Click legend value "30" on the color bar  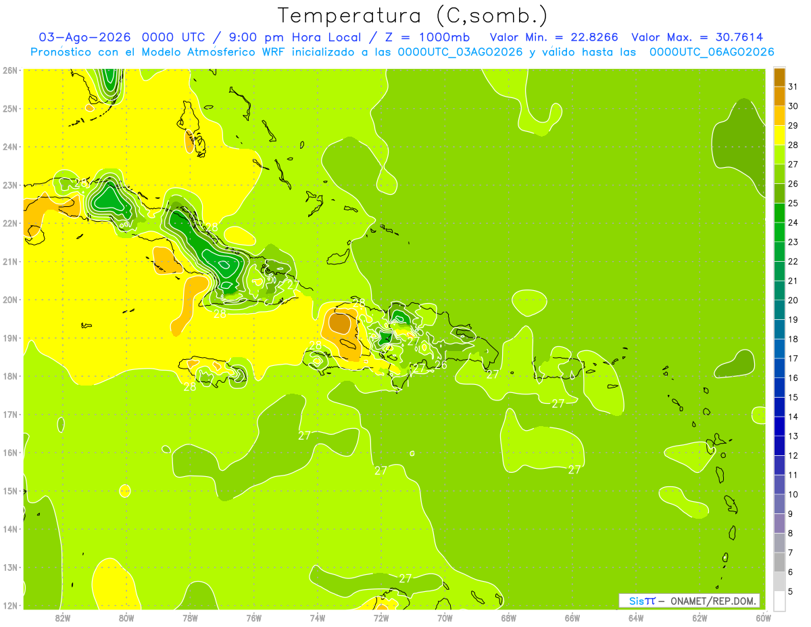click(x=793, y=106)
